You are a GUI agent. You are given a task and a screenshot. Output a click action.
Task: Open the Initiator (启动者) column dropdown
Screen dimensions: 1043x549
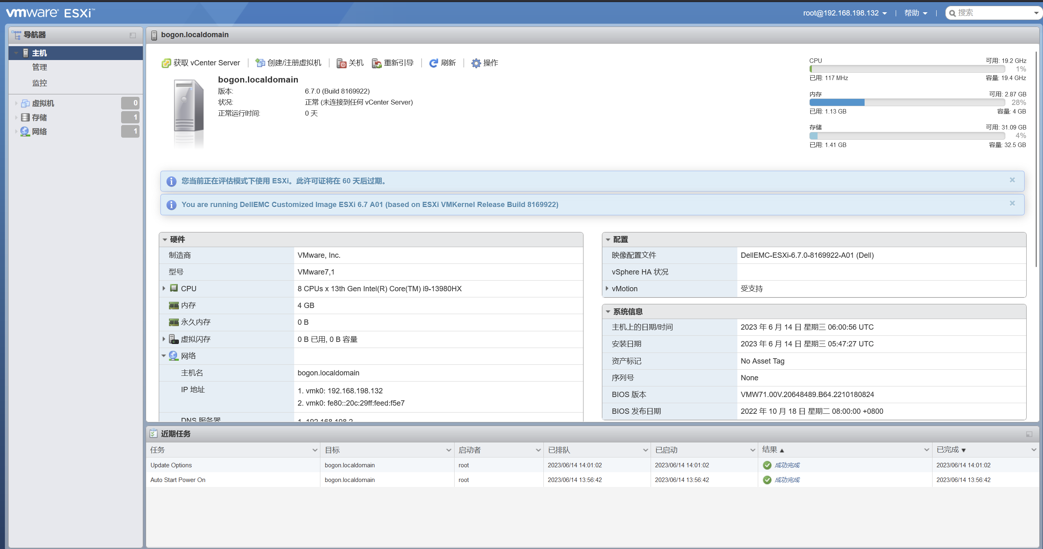pos(538,450)
